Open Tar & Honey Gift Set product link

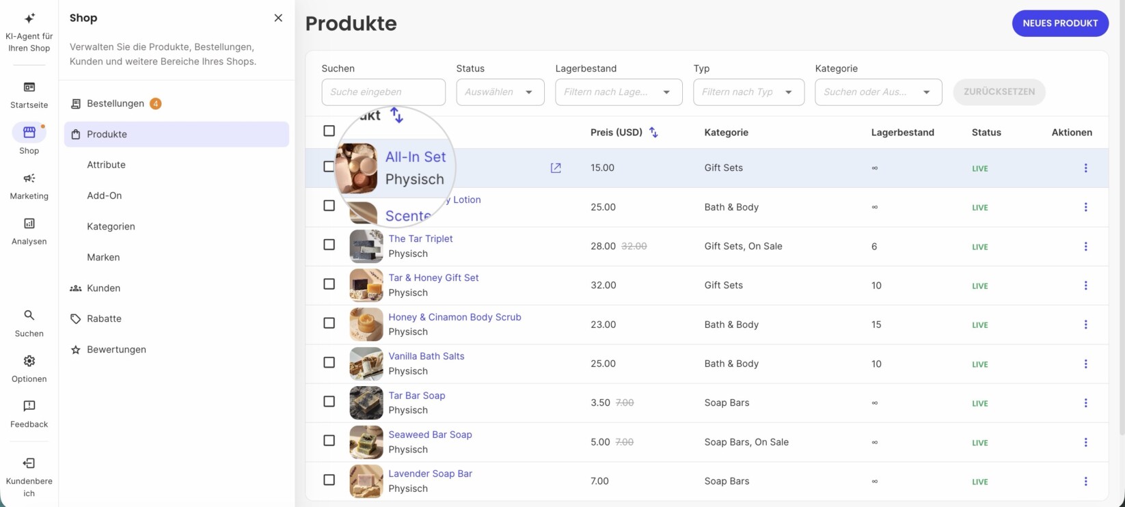click(433, 277)
